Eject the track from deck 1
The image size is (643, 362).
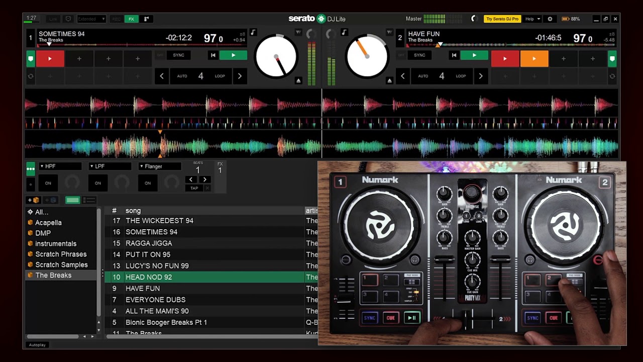coord(298,80)
